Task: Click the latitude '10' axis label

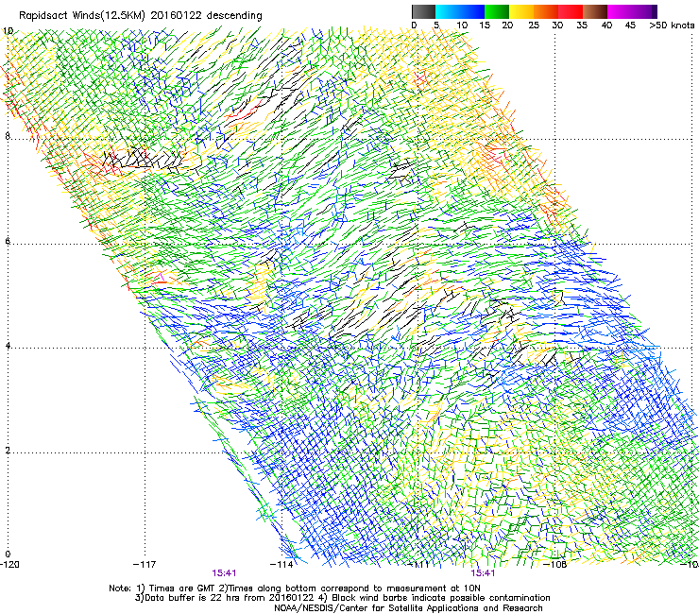Action: [x=8, y=31]
